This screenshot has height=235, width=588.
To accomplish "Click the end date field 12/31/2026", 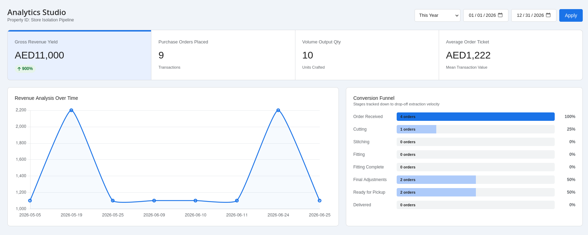I will [534, 15].
